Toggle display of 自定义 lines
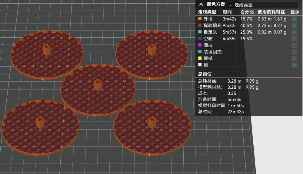This screenshot has width=303, height=174. 294,32
